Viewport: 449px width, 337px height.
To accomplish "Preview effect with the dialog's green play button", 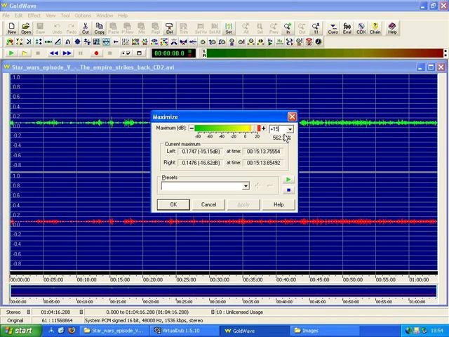I will pyautogui.click(x=288, y=180).
